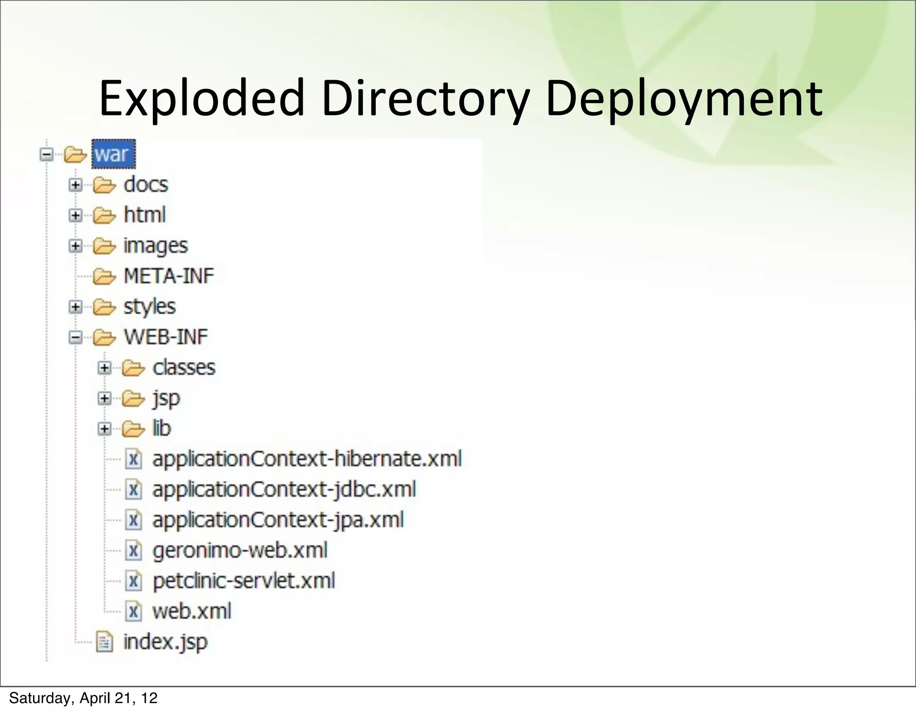Click the META-INF folder icon

coord(104,277)
